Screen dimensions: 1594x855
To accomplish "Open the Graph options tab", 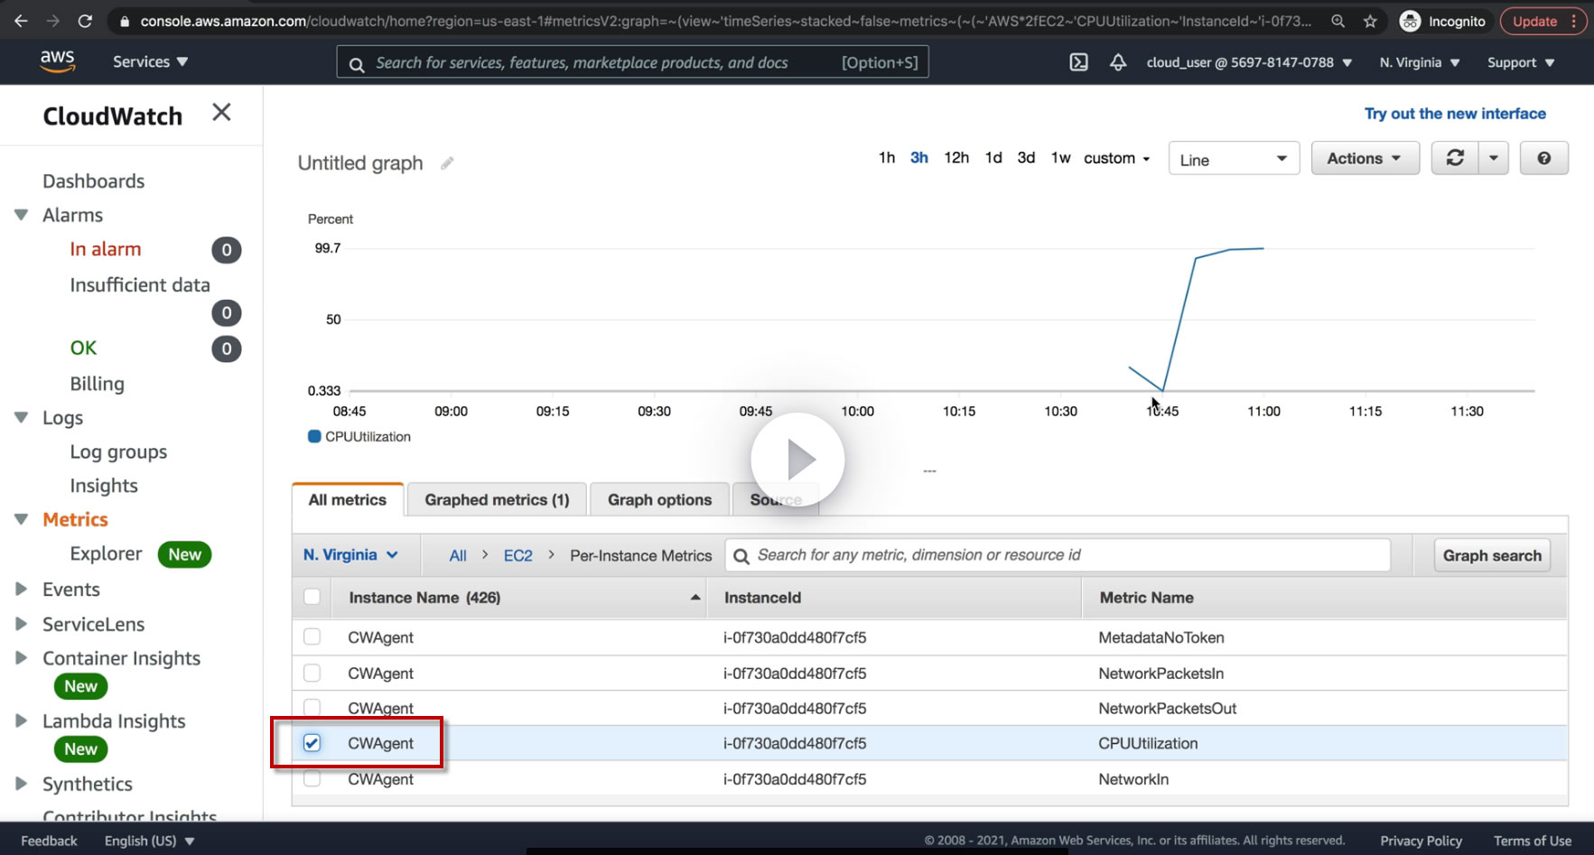I will click(x=659, y=499).
